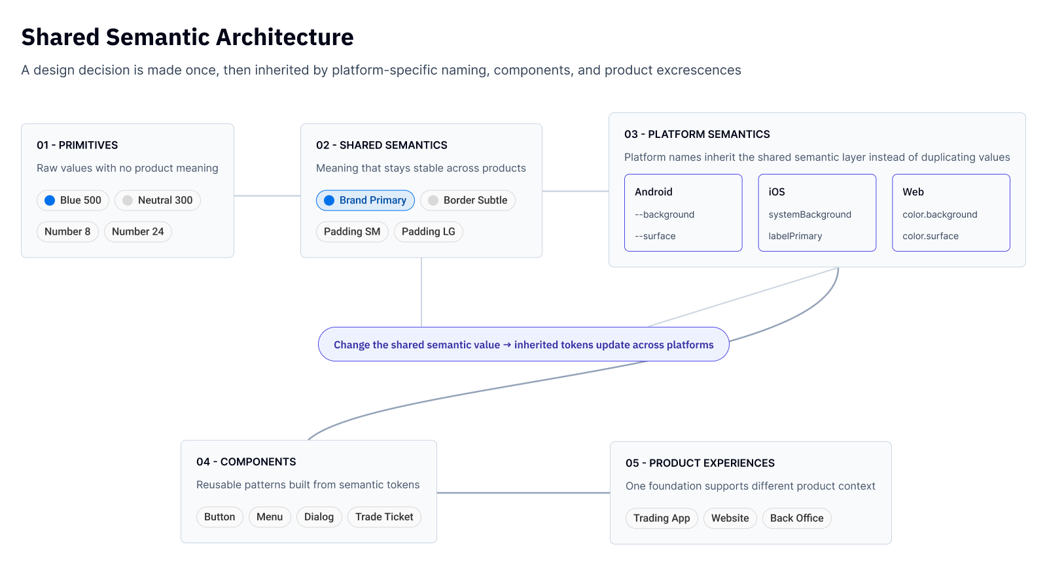
Task: Choose the Back Office chip
Action: click(x=797, y=518)
